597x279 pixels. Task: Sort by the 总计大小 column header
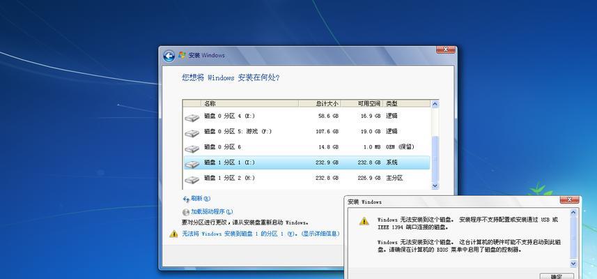(320, 103)
